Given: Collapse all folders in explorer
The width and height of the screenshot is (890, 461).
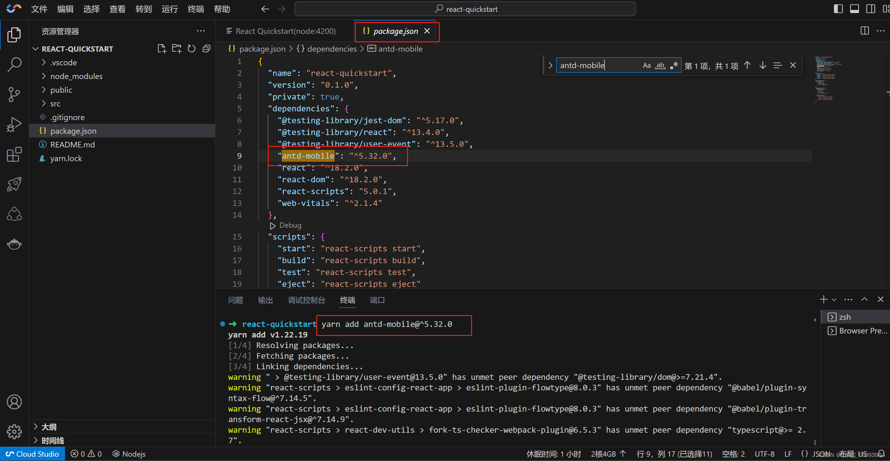Looking at the screenshot, I should pos(206,49).
